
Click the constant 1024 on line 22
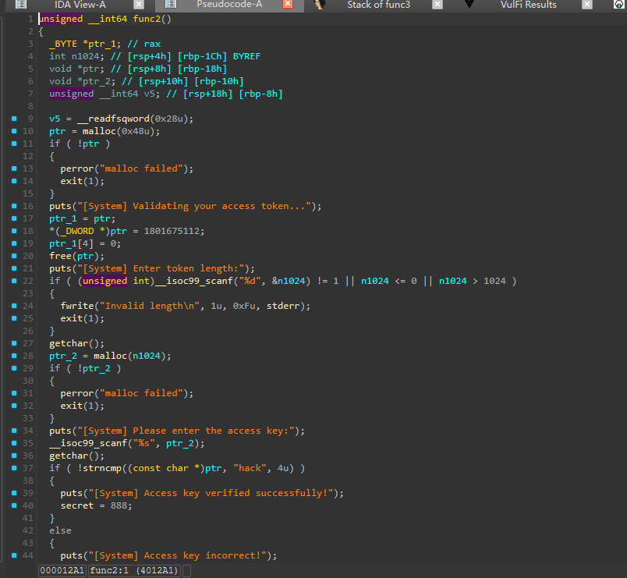point(494,281)
